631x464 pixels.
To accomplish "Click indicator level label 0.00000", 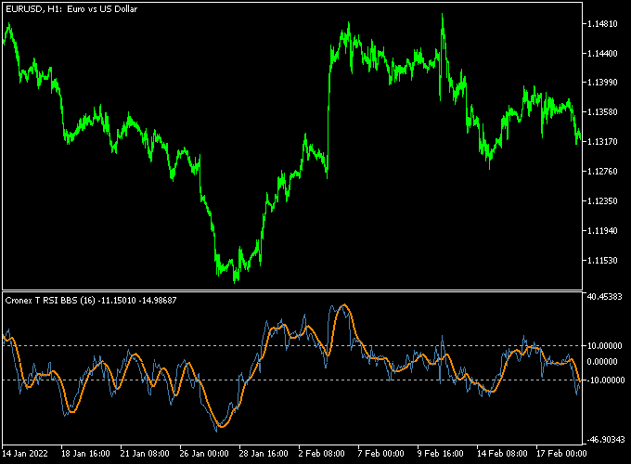I will [602, 362].
